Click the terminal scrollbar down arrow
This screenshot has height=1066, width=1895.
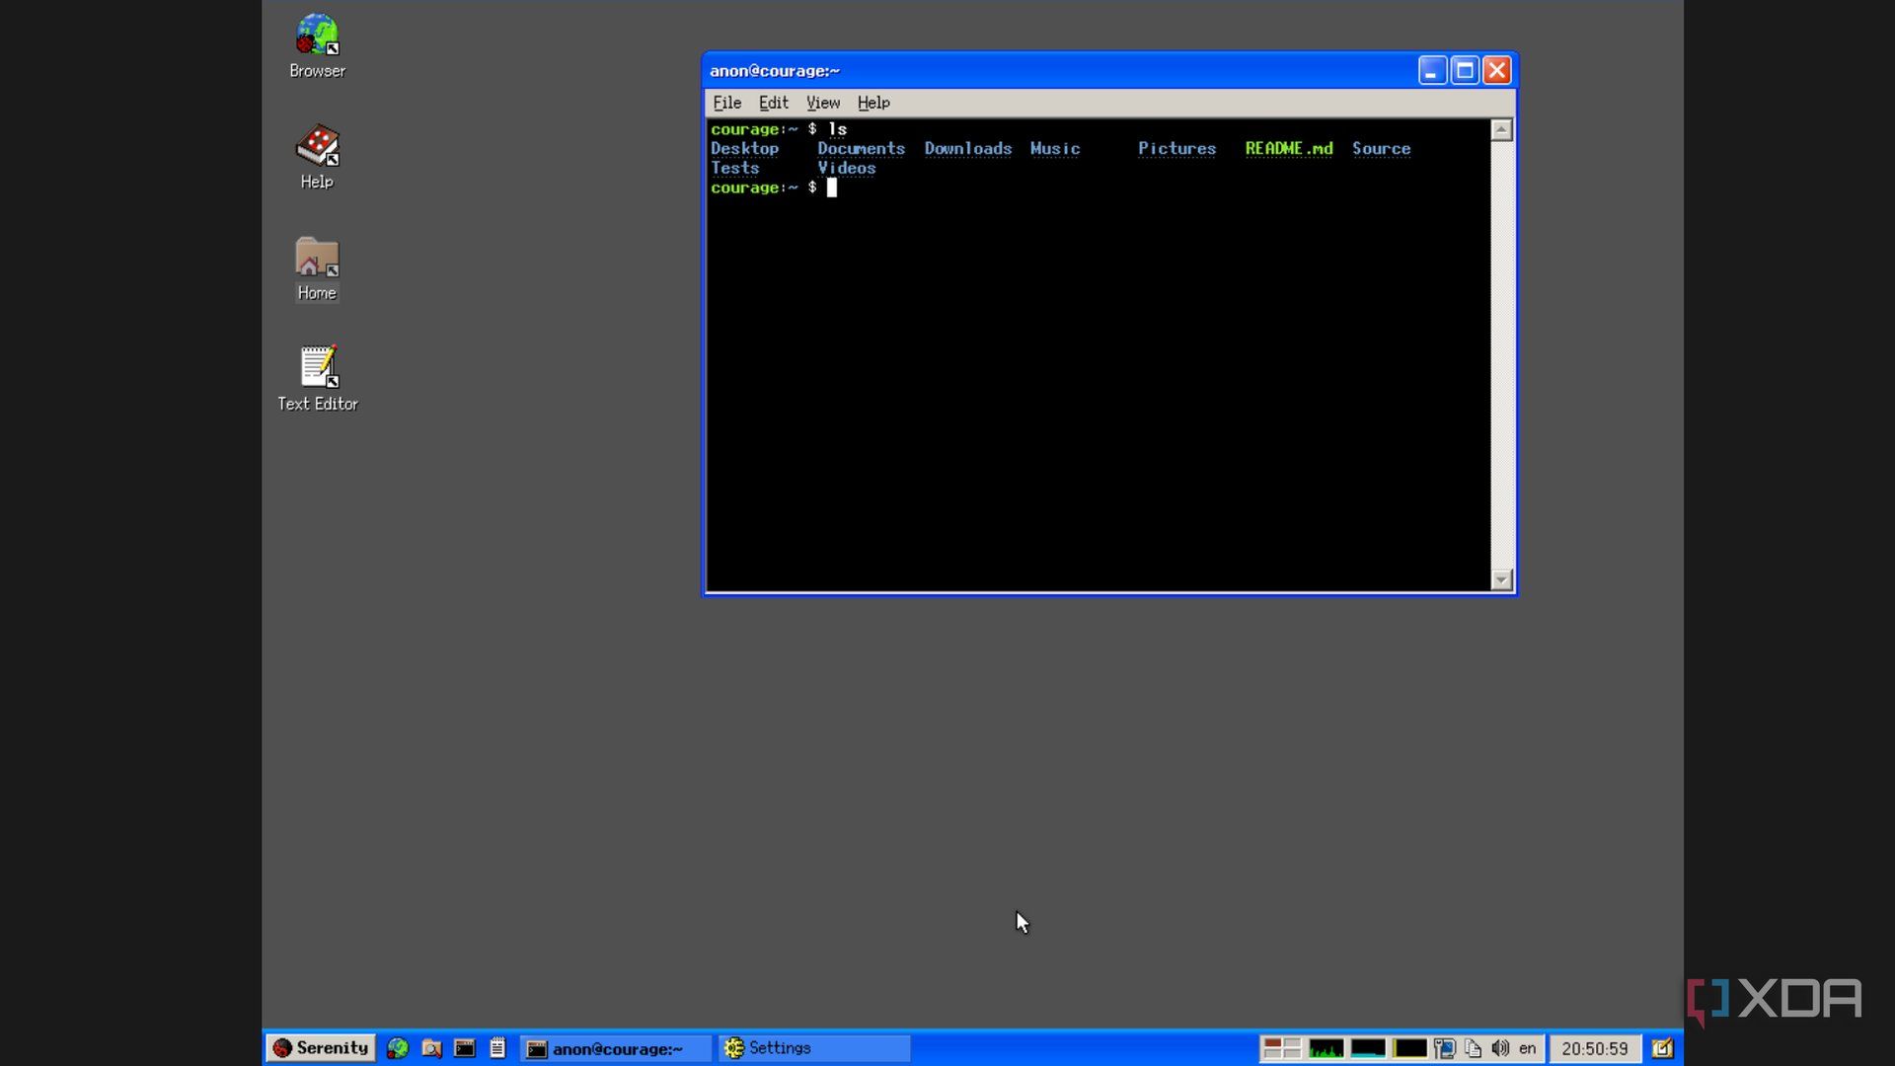click(x=1501, y=580)
